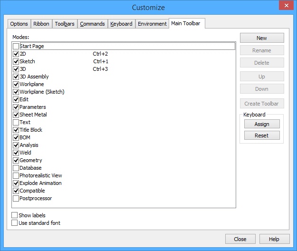Check the Photorealistic View mode
The image size is (297, 251).
[16, 175]
